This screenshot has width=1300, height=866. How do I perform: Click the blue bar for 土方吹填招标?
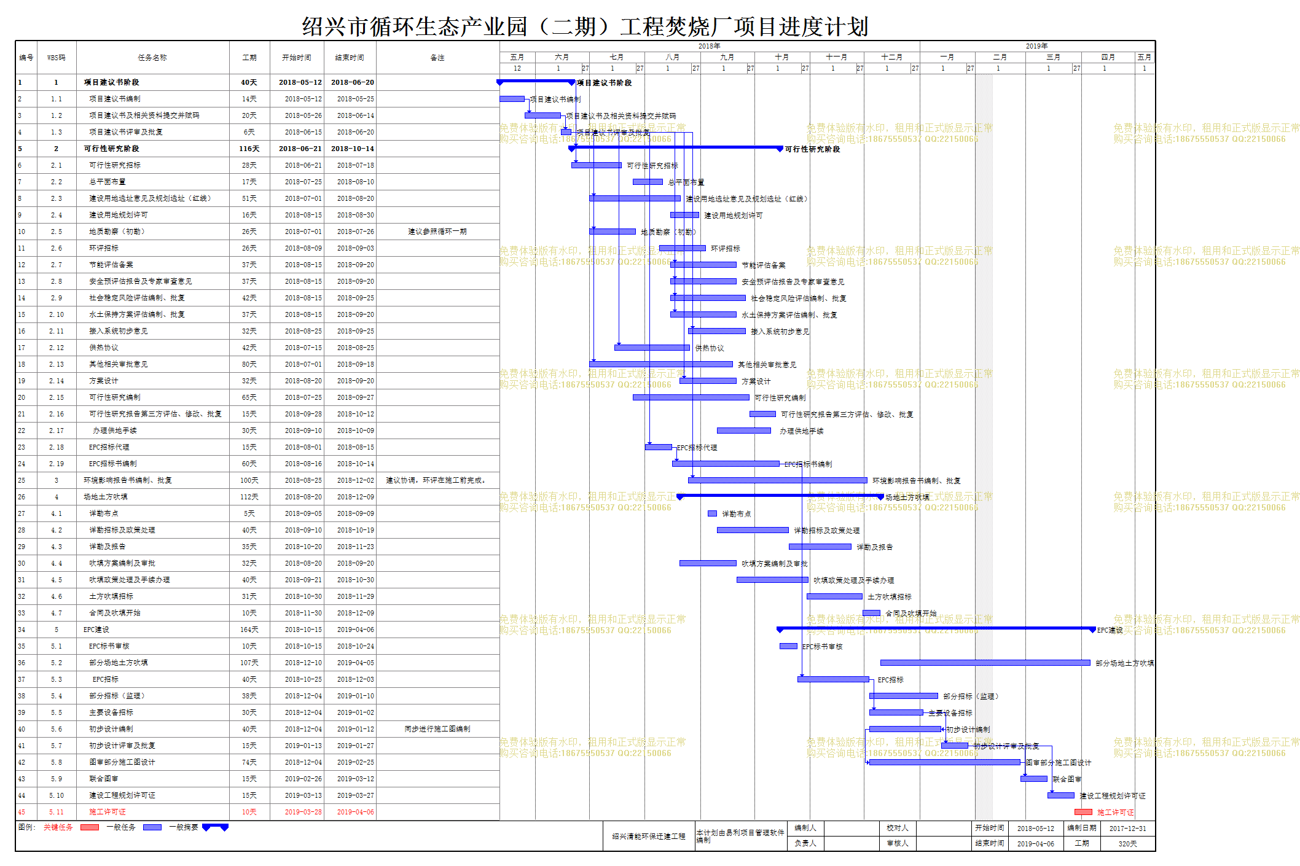tap(835, 596)
